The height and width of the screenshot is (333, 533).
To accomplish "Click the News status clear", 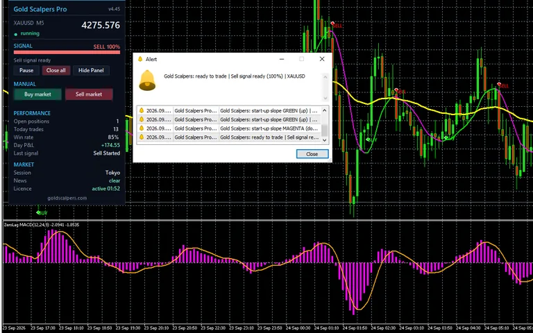I will (115, 181).
